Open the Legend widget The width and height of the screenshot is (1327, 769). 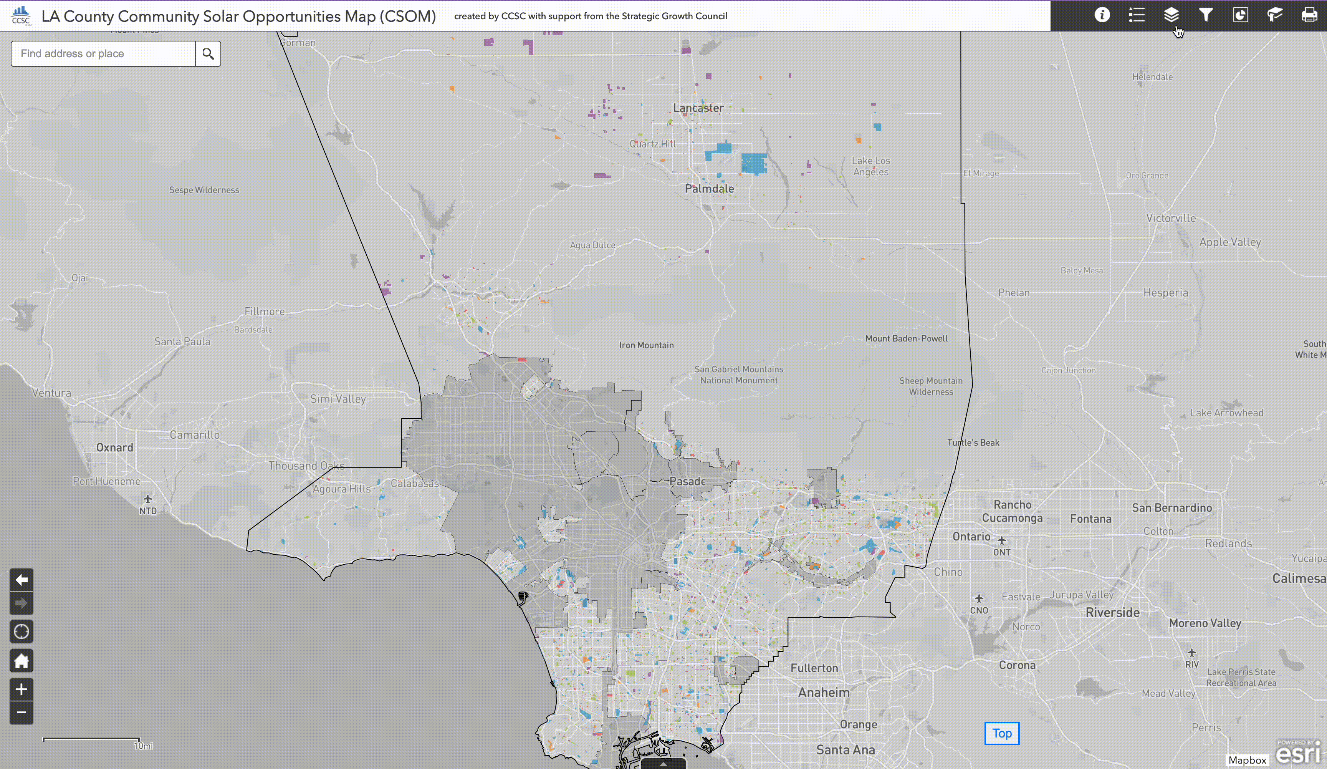1137,15
